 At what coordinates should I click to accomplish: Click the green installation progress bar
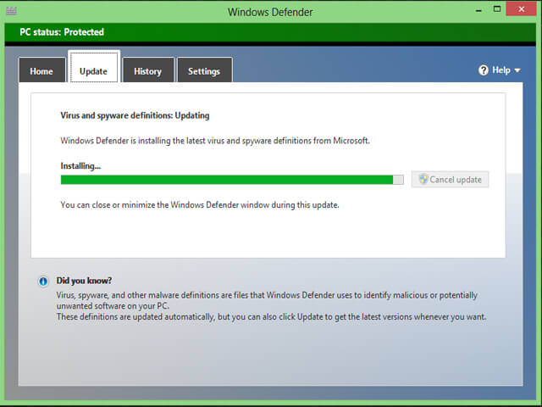(232, 180)
